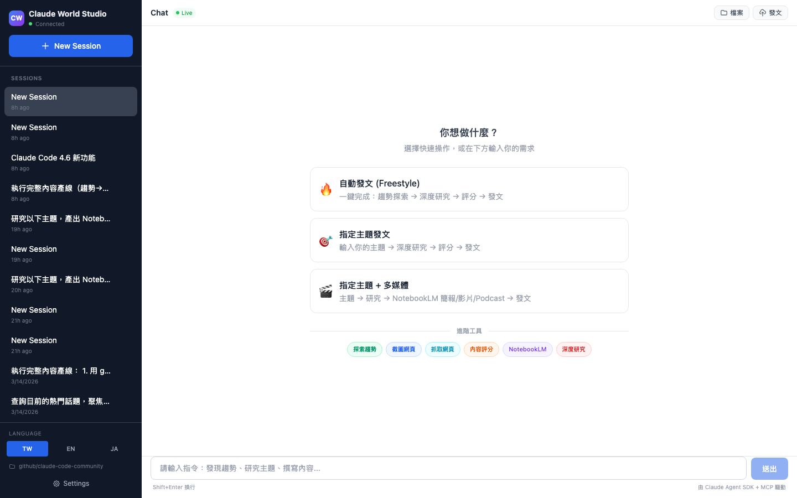Click the NotebookLM tool chip

click(527, 350)
